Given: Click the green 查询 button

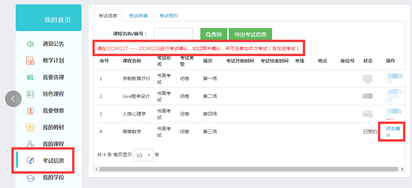Looking at the screenshot, I should click(x=214, y=34).
